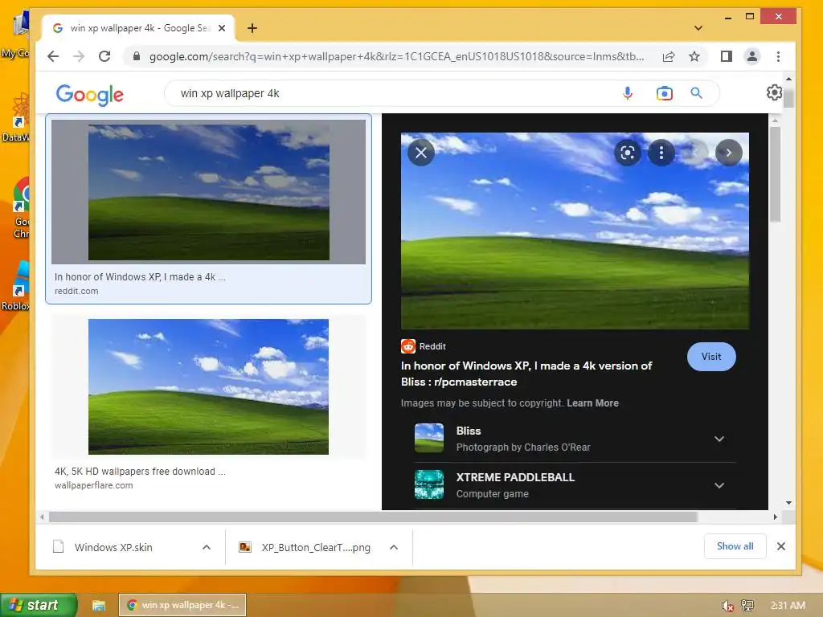Click the XTREME PADDLEBALL thumbnail
The width and height of the screenshot is (823, 617).
[429, 484]
